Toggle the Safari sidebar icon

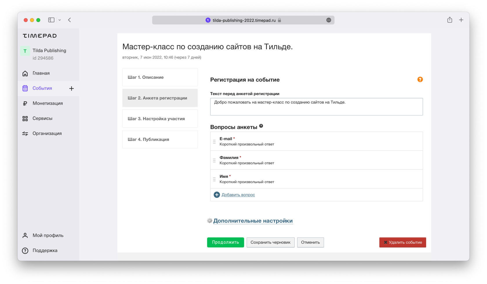click(51, 20)
